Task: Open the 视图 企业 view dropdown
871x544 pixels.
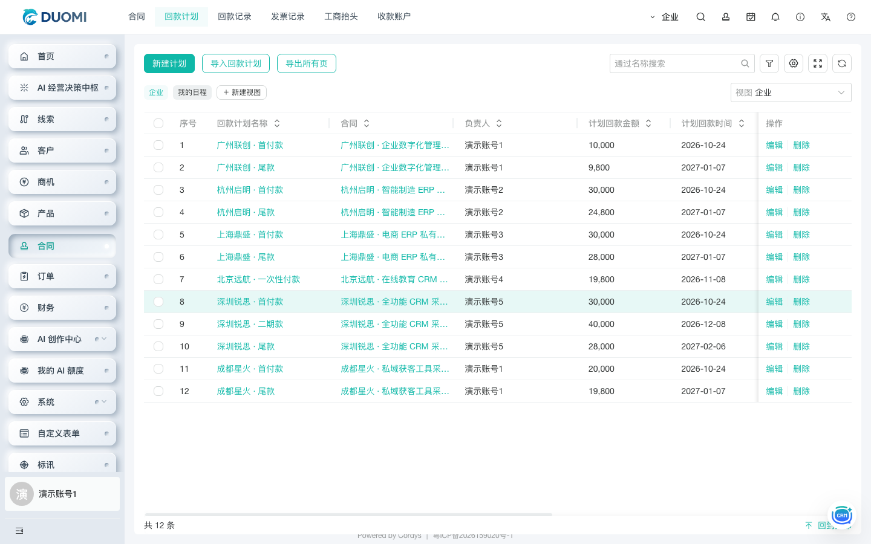Action: (791, 92)
